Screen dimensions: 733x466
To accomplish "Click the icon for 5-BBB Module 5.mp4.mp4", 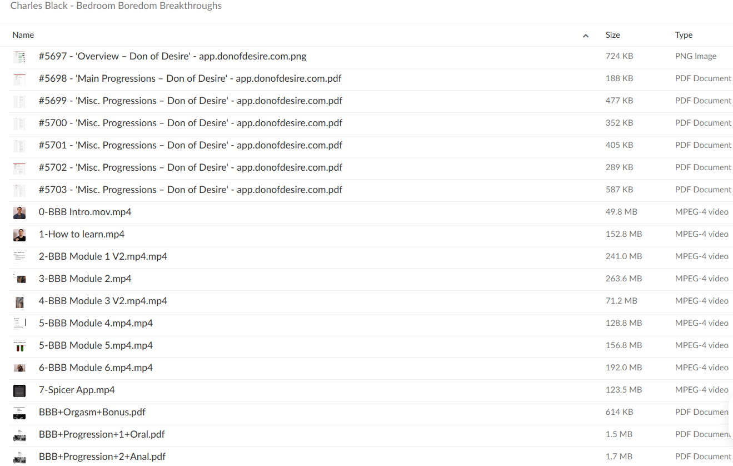I will click(19, 346).
